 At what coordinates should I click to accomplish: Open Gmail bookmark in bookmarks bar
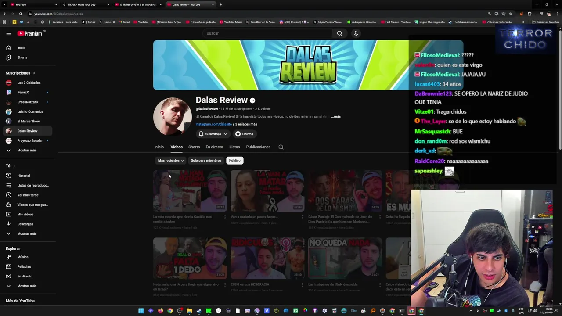pos(124,22)
